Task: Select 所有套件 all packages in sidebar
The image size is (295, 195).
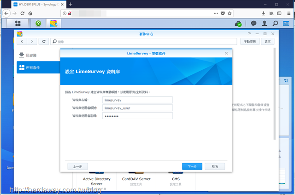Action: pos(38,67)
